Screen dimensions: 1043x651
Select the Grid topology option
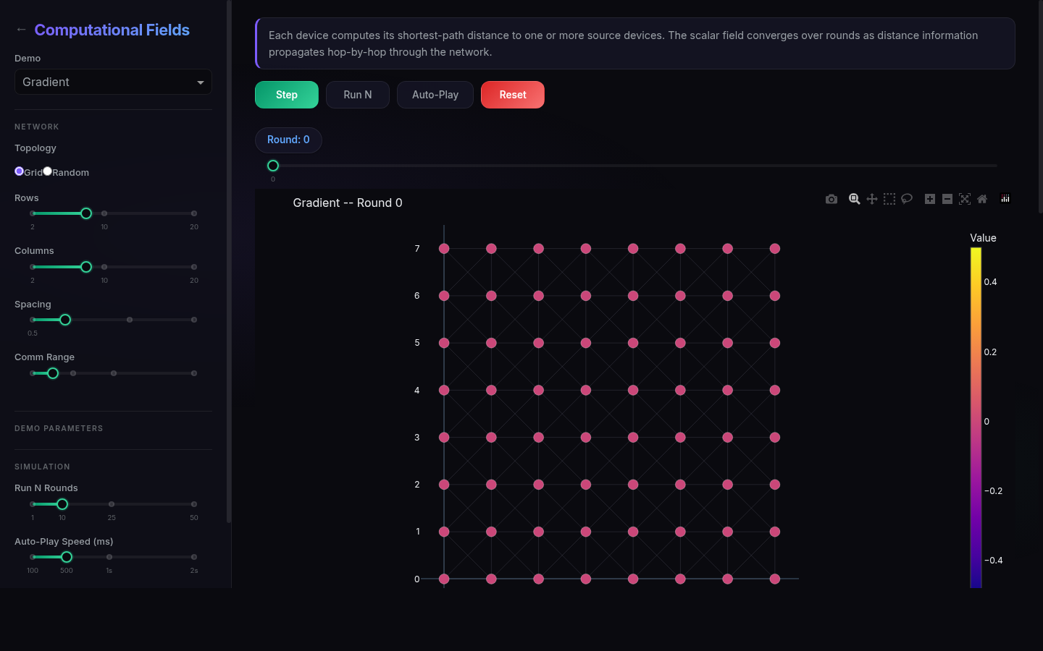pos(20,171)
